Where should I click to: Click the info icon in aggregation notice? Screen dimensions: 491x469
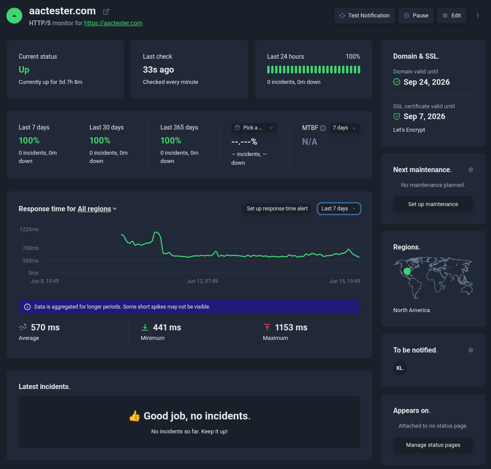pos(27,307)
